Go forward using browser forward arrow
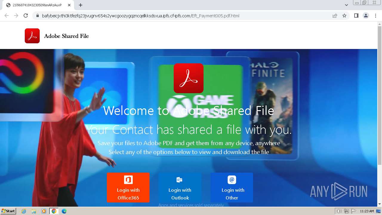 point(16,16)
